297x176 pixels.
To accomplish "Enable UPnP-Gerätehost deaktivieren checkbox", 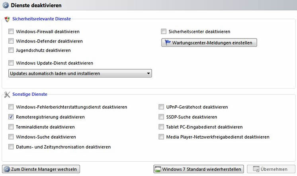I will [x=161, y=107].
